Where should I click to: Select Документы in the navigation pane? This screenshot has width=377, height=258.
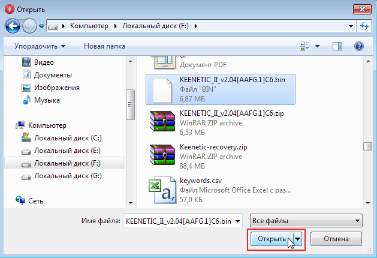pos(53,75)
